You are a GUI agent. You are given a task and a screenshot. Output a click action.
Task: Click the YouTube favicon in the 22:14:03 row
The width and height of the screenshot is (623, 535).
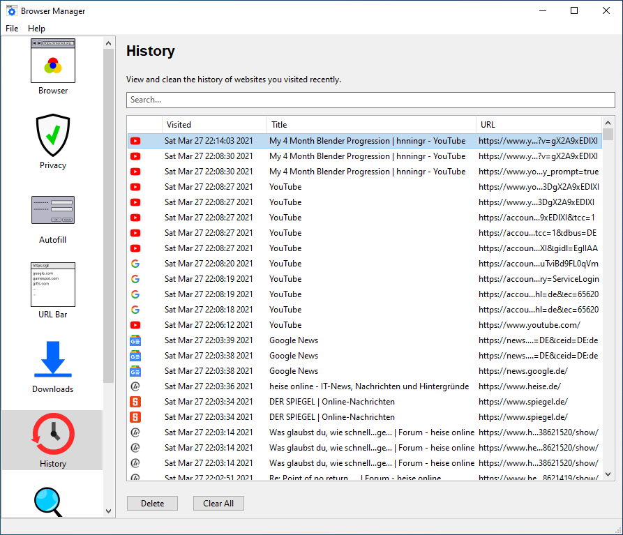click(x=135, y=141)
